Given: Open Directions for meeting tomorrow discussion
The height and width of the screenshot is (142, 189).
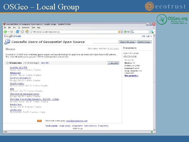Looking at the screenshot, I should coord(25,94).
